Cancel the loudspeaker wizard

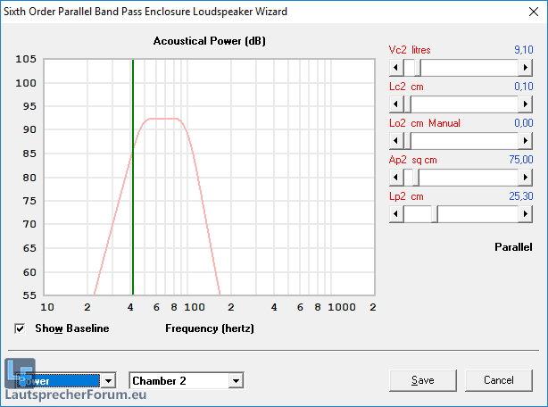498,380
